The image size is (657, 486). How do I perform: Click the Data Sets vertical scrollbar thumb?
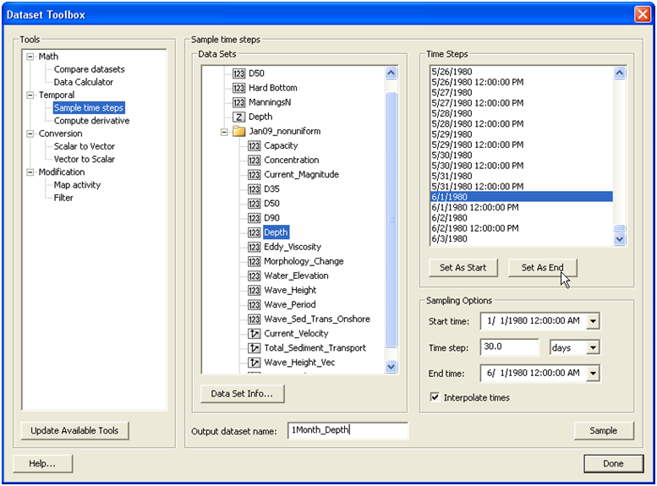tap(391, 220)
